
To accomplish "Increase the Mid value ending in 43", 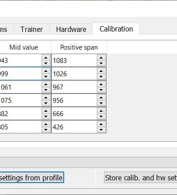I will click(x=46, y=58).
